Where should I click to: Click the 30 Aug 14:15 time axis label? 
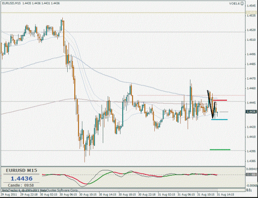pos(107,194)
